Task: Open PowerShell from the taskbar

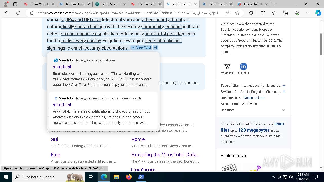Action: pyautogui.click(x=141, y=177)
